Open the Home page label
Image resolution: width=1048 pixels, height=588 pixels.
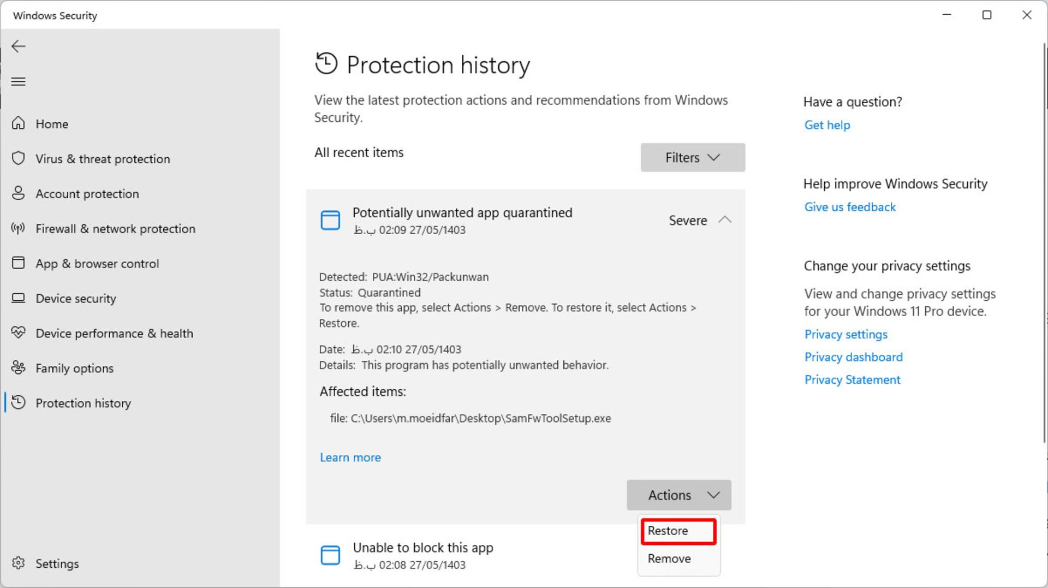[x=52, y=124]
